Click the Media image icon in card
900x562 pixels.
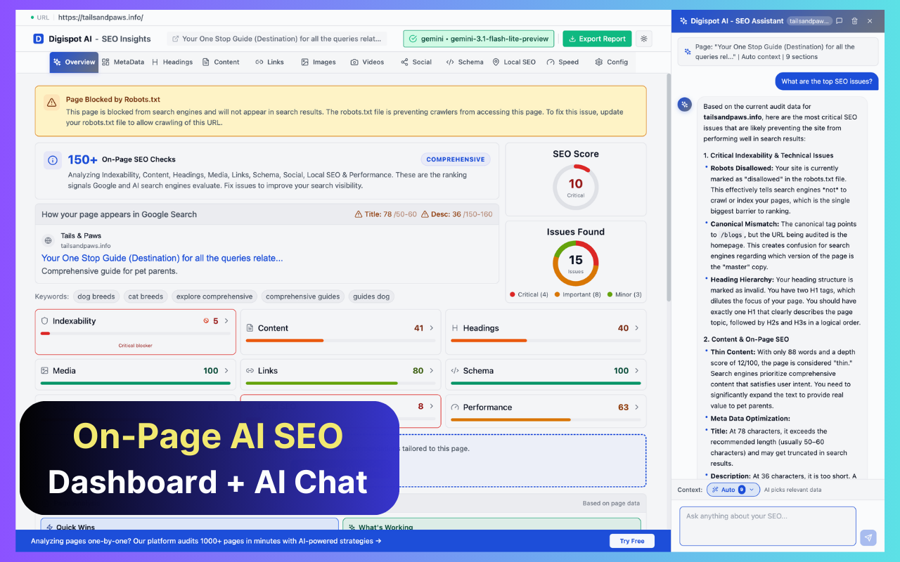pyautogui.click(x=45, y=370)
